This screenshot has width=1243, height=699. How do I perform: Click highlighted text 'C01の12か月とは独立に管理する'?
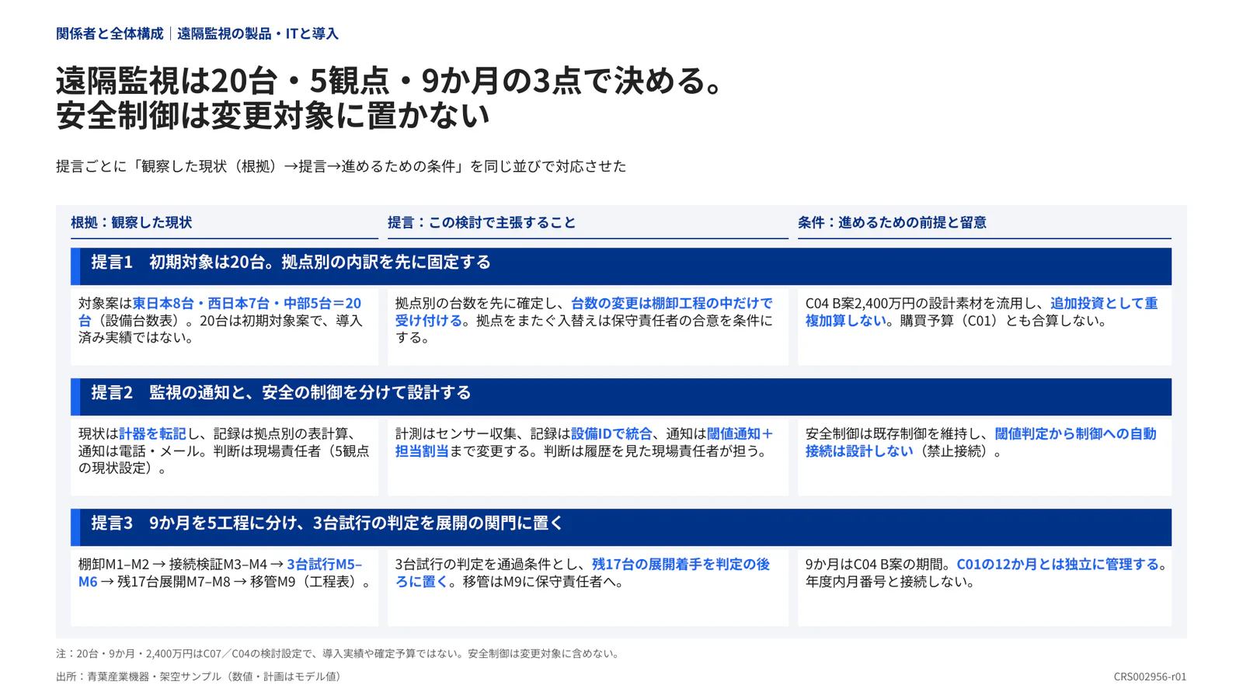click(x=1057, y=564)
